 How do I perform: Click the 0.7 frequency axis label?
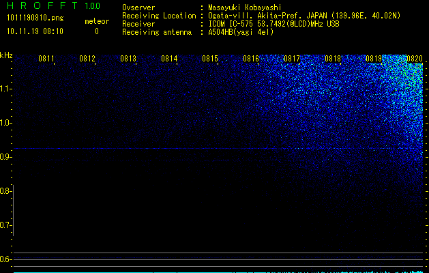(5, 225)
